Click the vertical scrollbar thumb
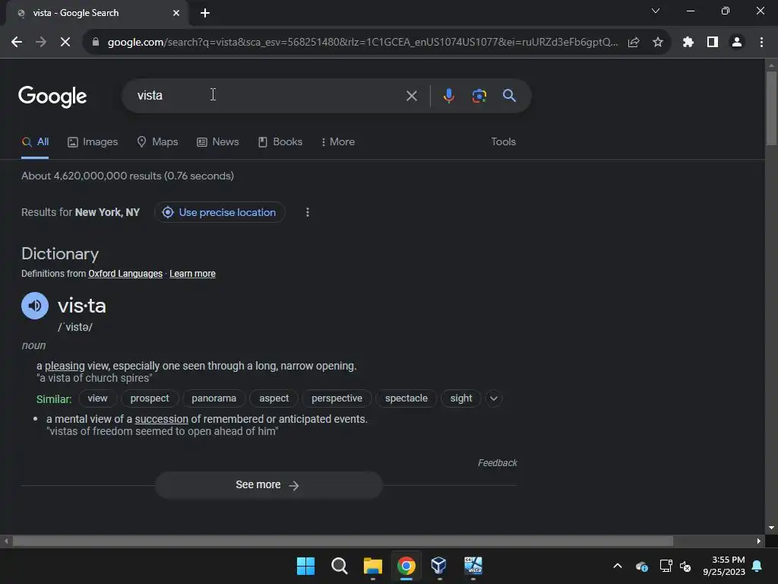 771,108
